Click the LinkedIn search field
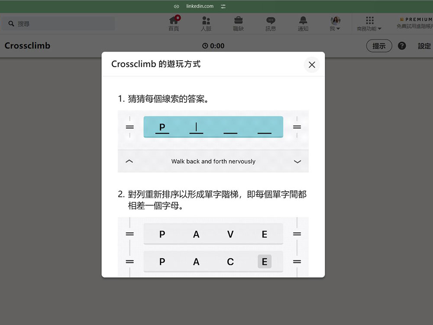Image resolution: width=433 pixels, height=325 pixels. tap(58, 23)
